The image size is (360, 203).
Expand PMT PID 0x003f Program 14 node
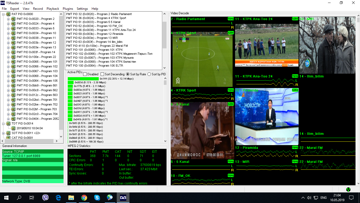8,52
